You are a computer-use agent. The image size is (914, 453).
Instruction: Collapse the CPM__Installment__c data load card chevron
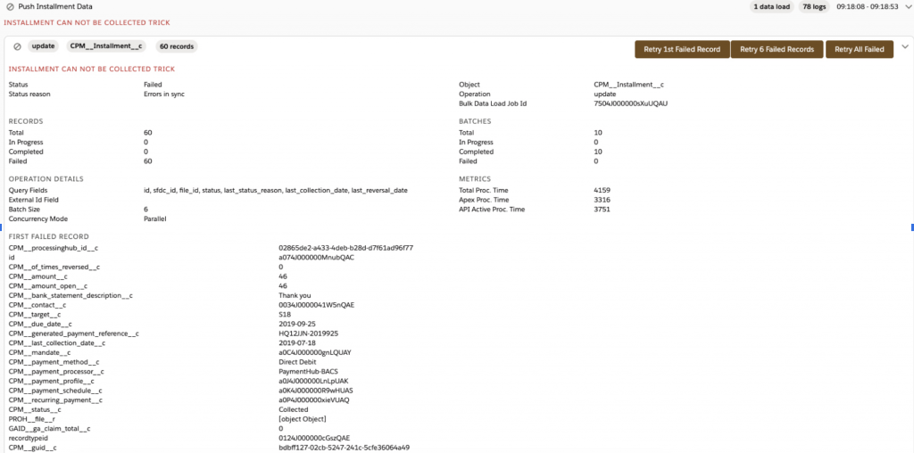pos(904,47)
